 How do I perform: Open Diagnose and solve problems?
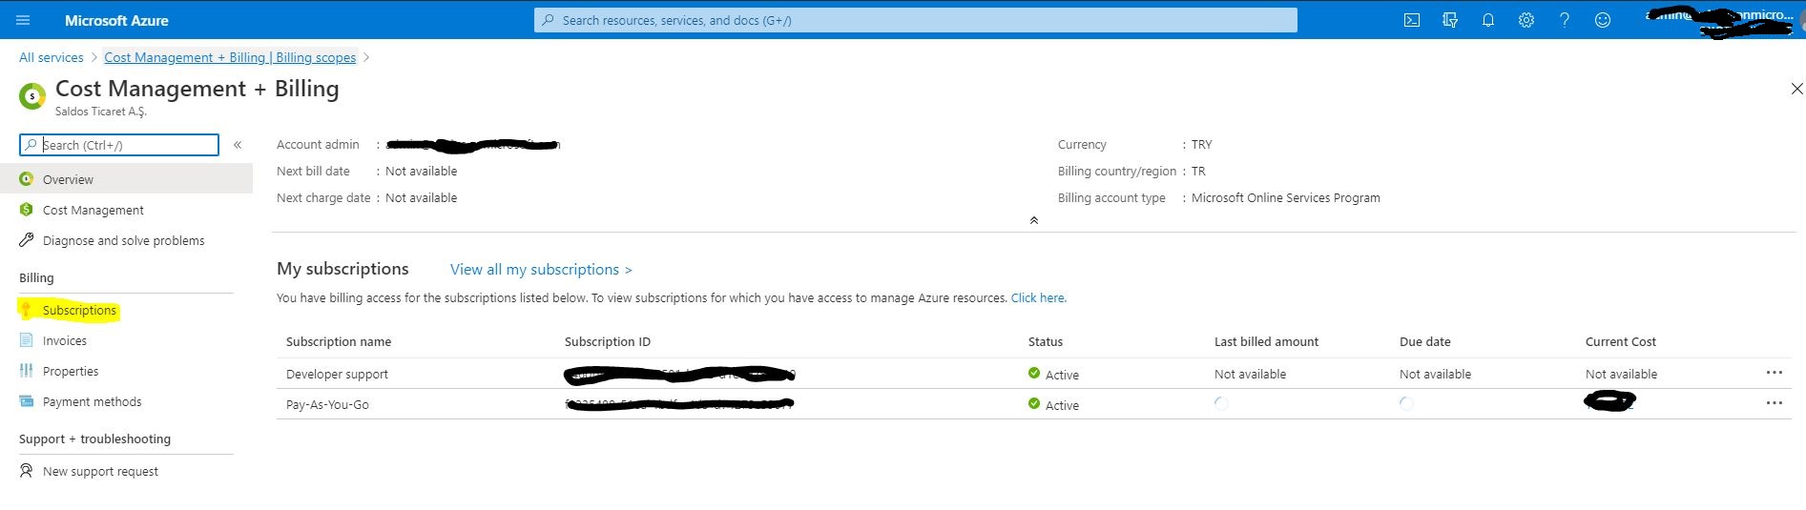[x=126, y=240]
